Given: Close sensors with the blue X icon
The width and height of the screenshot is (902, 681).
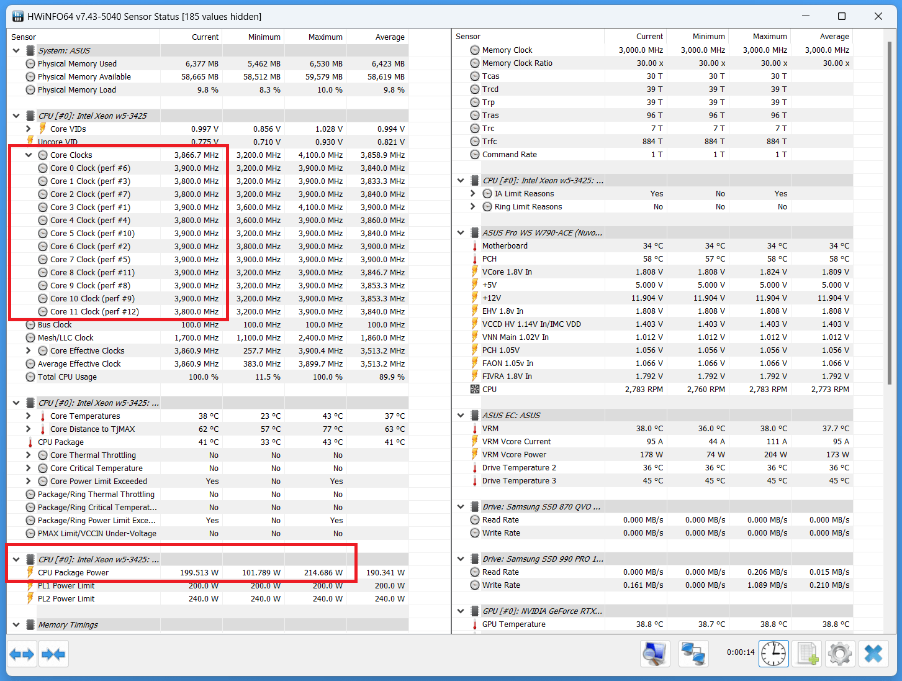Looking at the screenshot, I should 873,654.
